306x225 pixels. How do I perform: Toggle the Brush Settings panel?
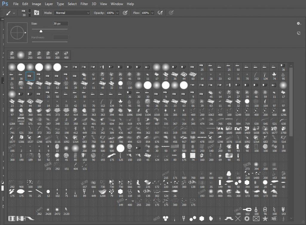[37, 13]
